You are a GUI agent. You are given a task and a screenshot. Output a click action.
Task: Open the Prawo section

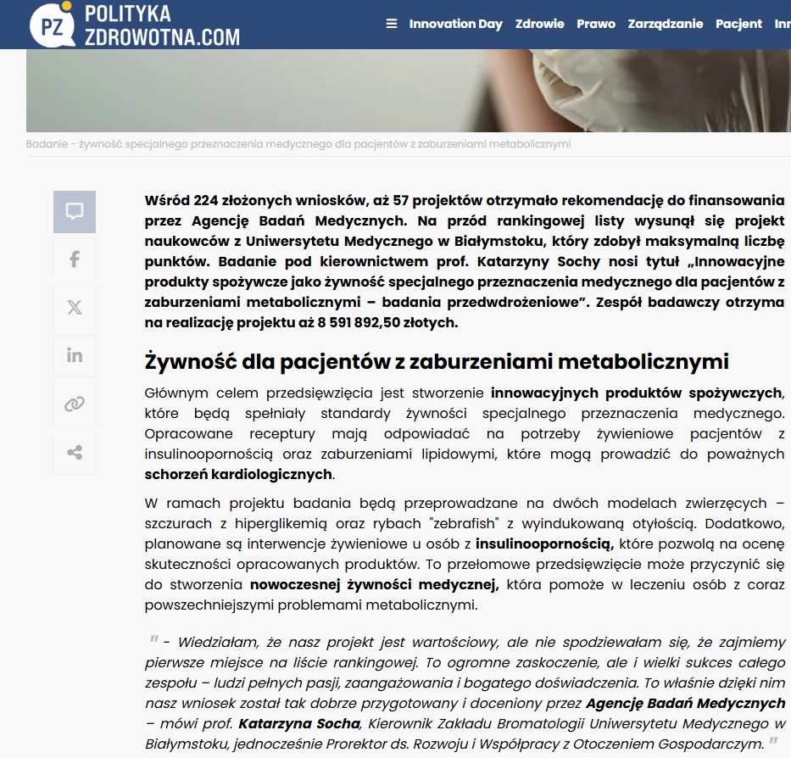point(596,24)
